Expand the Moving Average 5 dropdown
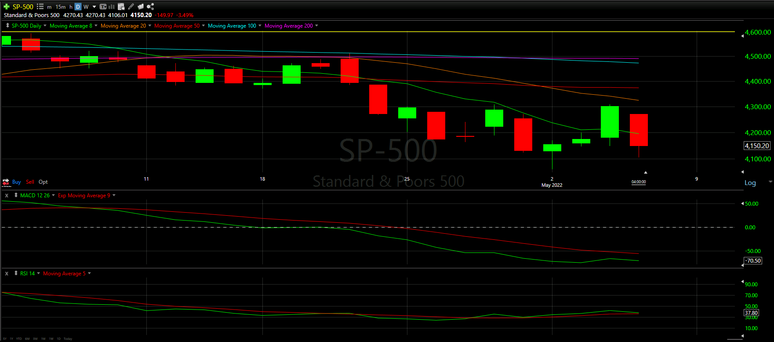This screenshot has height=342, width=774. point(90,273)
